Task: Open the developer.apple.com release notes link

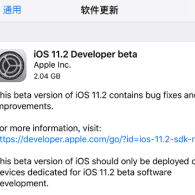Action: pyautogui.click(x=97, y=139)
